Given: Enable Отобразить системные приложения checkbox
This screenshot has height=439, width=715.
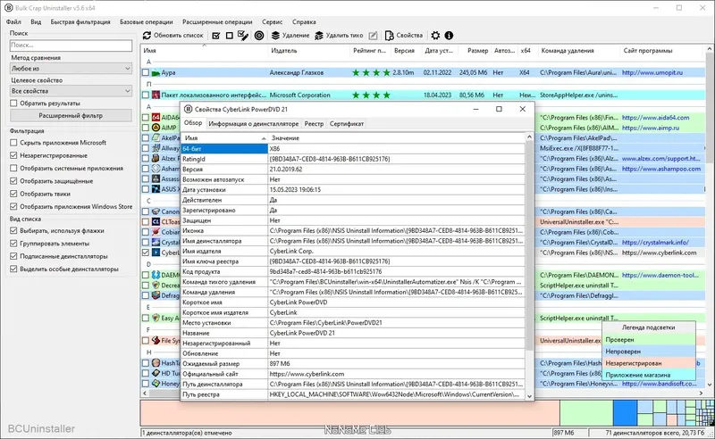Looking at the screenshot, I should [13, 168].
